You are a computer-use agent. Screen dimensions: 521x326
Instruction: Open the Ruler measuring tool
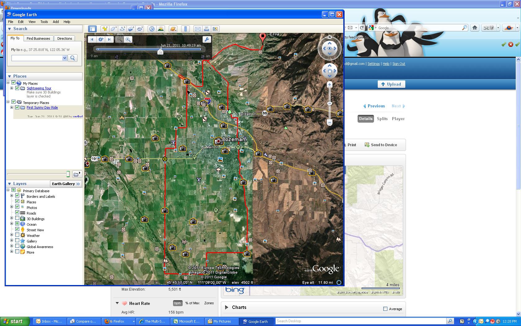(x=185, y=29)
